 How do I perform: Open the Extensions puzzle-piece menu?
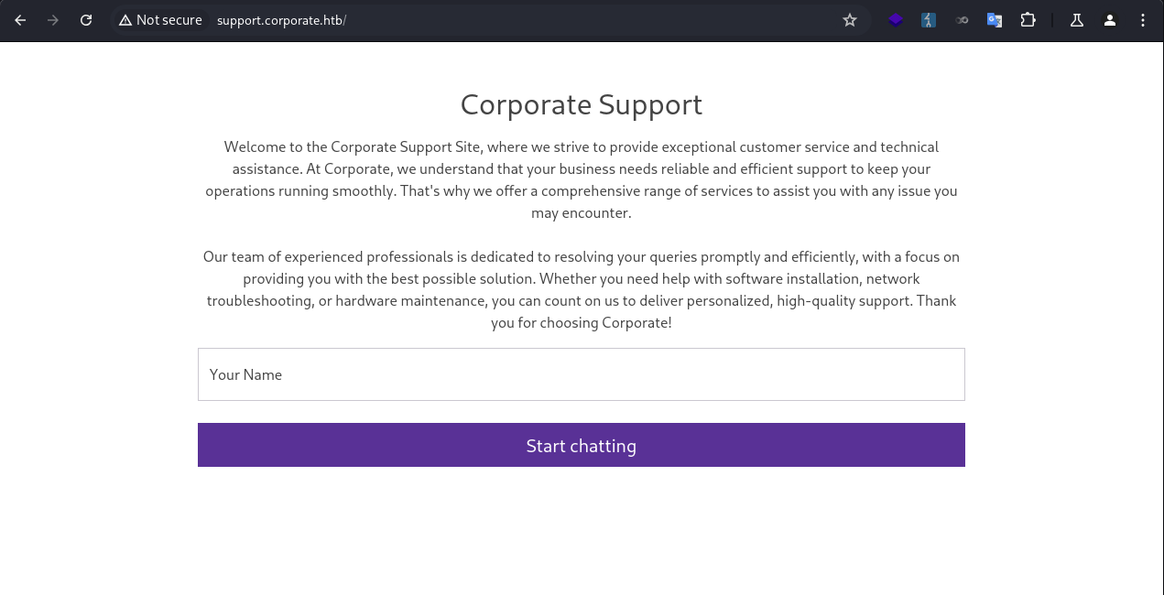pyautogui.click(x=1028, y=20)
